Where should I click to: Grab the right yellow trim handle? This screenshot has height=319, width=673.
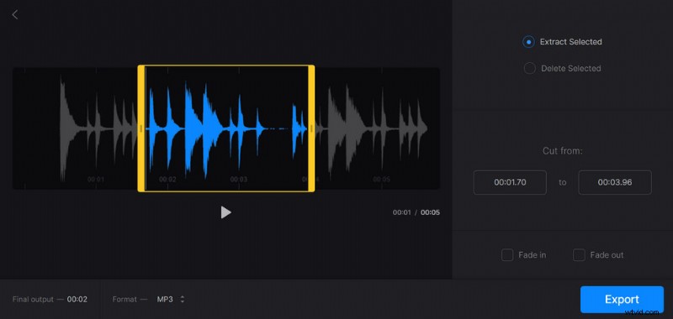(x=311, y=128)
